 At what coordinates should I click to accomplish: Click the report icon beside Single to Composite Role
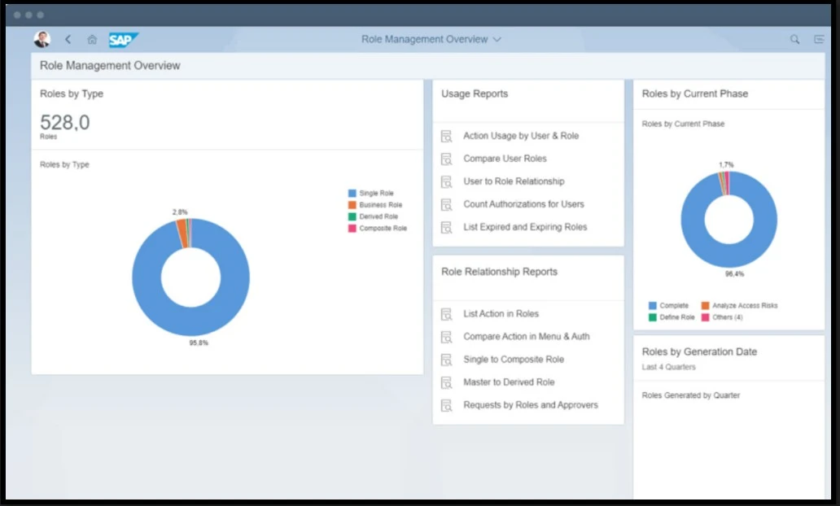446,360
